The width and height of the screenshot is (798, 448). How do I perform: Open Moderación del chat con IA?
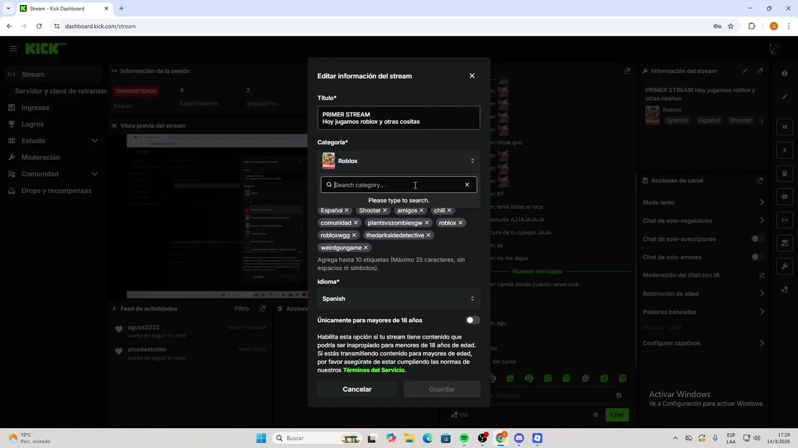(703, 275)
